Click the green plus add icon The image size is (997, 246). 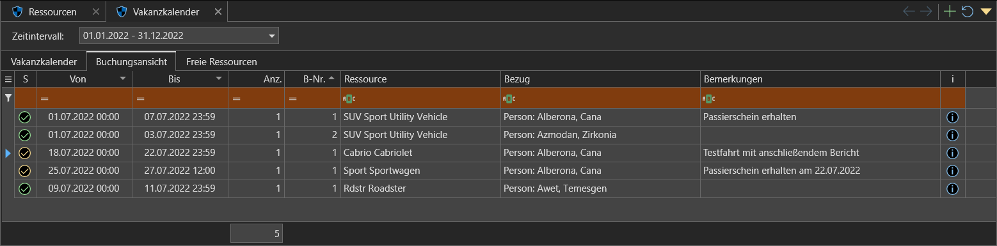(x=950, y=12)
